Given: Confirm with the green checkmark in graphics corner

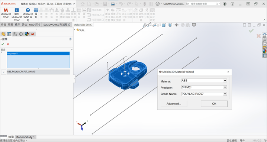Looking at the screenshot, I should pos(251,30).
